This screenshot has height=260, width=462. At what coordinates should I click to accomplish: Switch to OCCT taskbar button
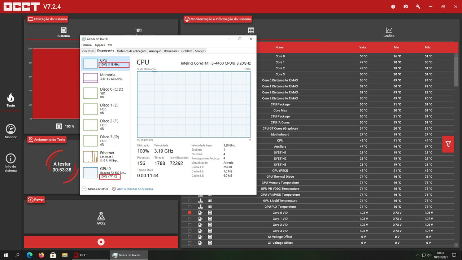(x=90, y=255)
